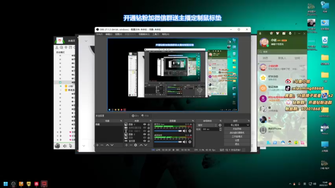Enable 工作室模式 in OBS controls

[x=237, y=137]
